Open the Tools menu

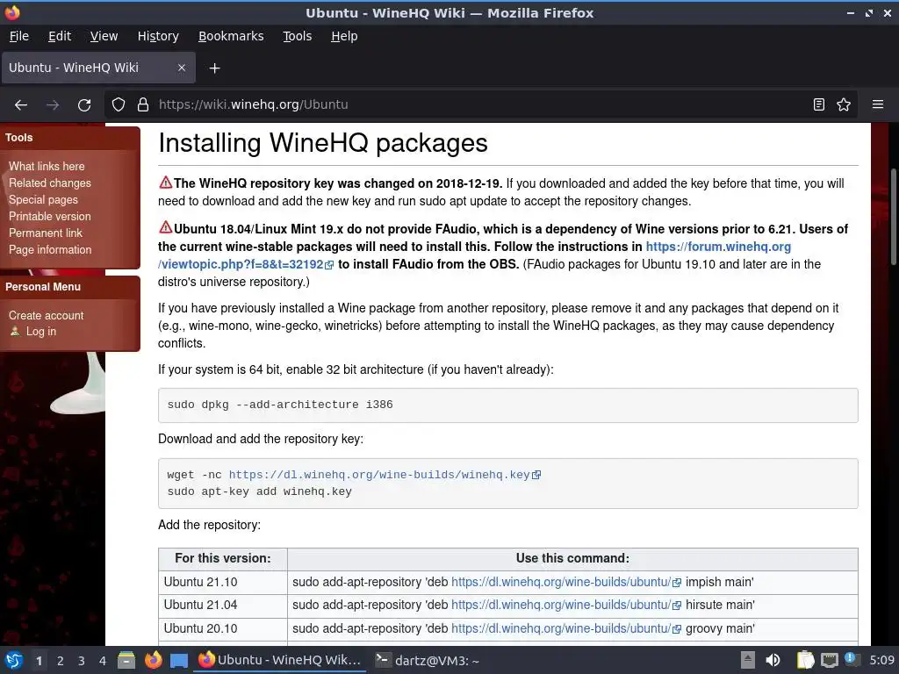point(297,36)
